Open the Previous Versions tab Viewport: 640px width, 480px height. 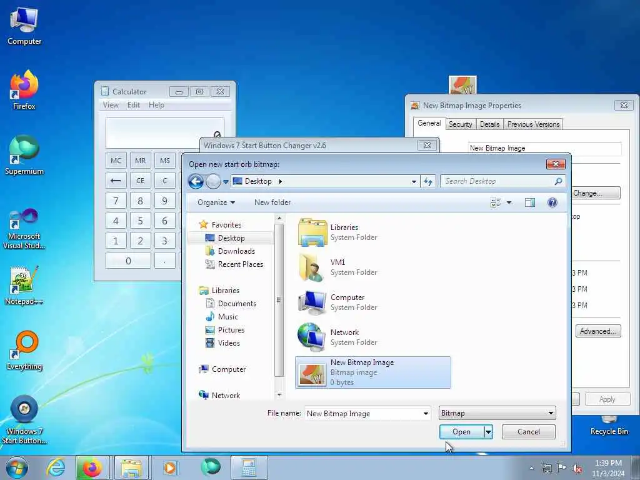click(533, 124)
